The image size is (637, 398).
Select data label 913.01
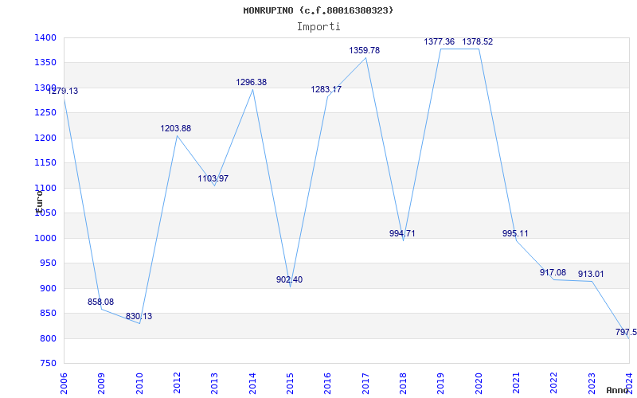point(591,274)
